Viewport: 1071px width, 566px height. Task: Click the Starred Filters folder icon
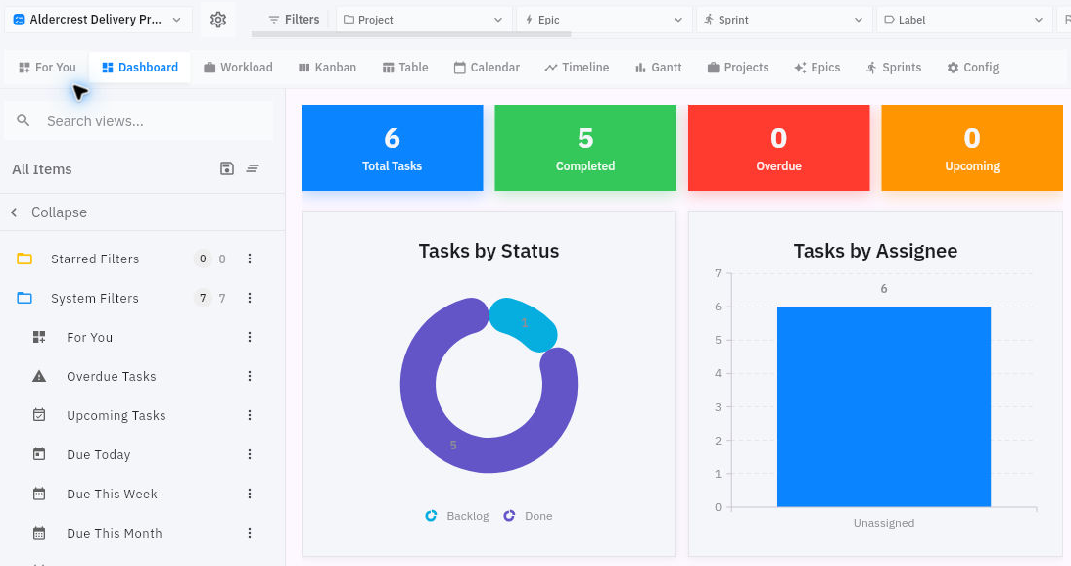pos(24,259)
